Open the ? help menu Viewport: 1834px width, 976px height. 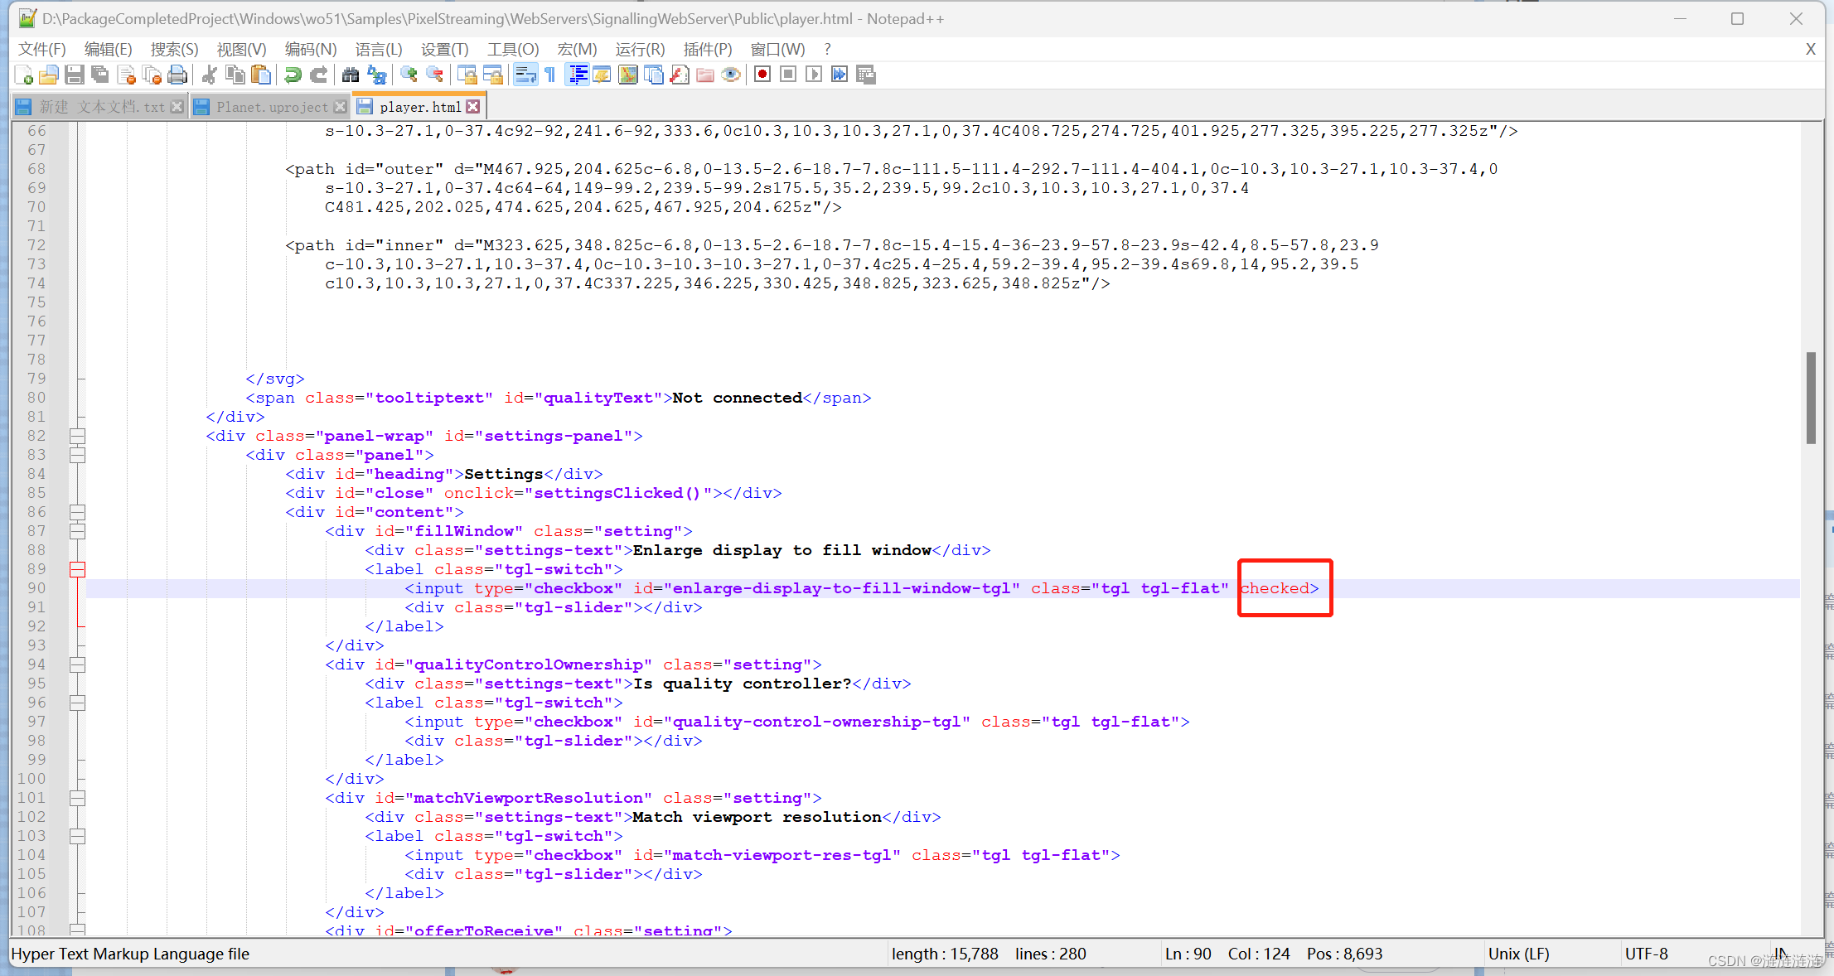(827, 50)
